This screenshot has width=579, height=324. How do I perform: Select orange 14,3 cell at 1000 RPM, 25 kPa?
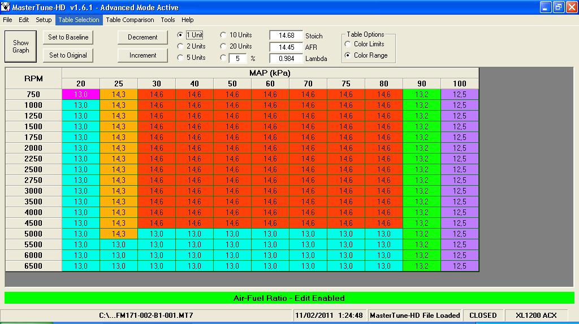click(119, 105)
